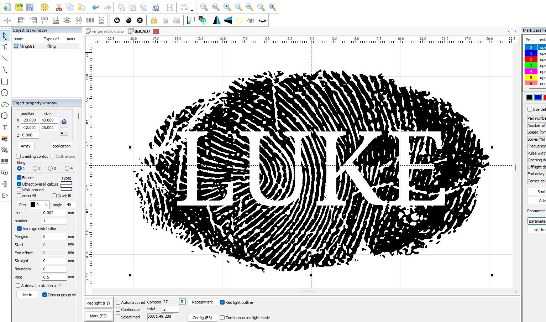Choose the Polygon drawing tool
This screenshot has width=546, height=322.
pyautogui.click(x=5, y=116)
